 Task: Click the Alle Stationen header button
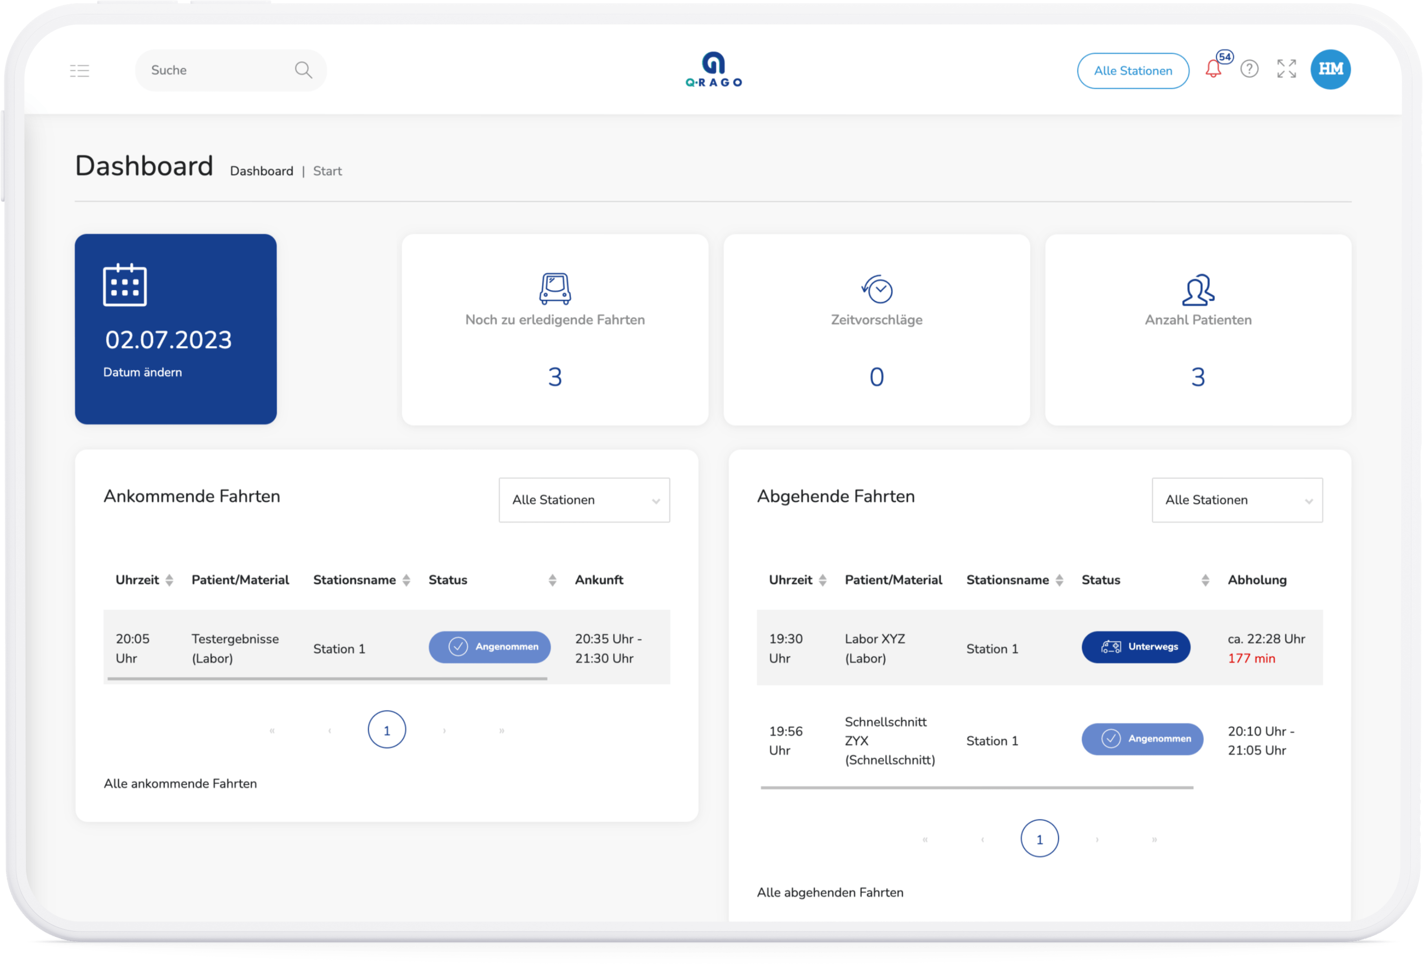tap(1133, 71)
